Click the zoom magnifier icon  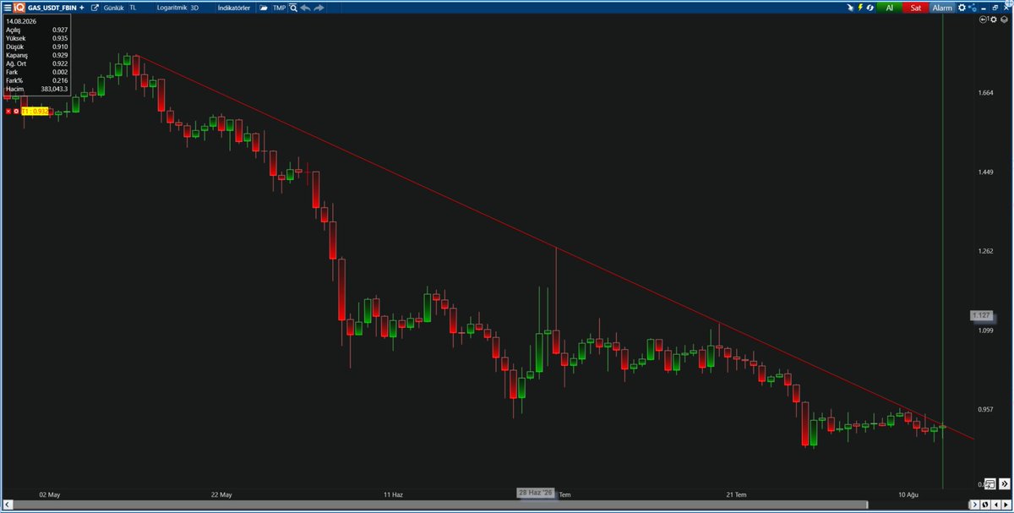click(x=293, y=8)
